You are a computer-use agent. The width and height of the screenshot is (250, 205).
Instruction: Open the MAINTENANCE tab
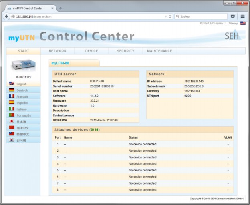159,51
